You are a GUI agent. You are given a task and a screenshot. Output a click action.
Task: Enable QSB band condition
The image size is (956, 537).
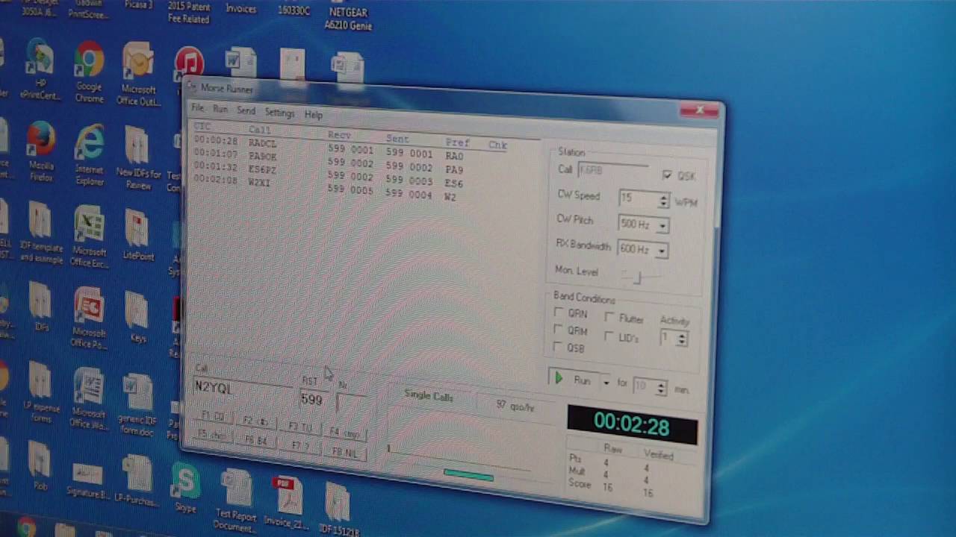tap(558, 347)
